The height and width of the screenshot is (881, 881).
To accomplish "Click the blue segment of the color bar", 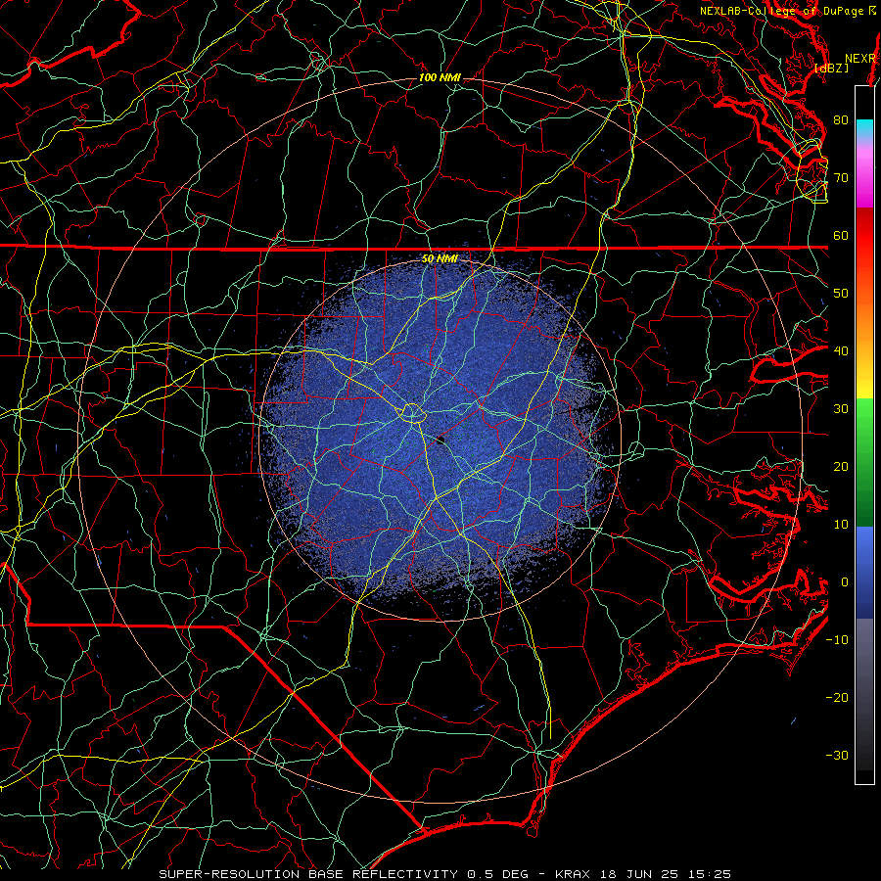I will [864, 572].
